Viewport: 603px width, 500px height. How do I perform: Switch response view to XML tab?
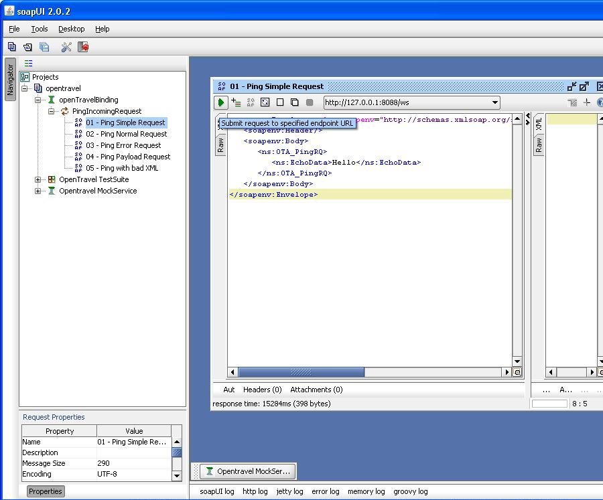(x=539, y=124)
